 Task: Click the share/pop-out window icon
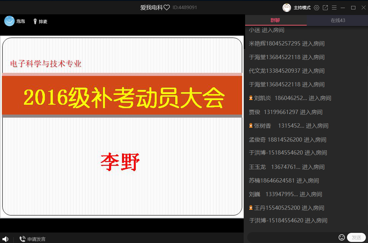(325, 8)
